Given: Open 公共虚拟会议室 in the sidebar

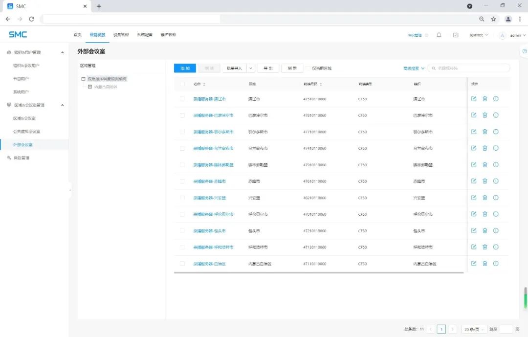Looking at the screenshot, I should 26,132.
